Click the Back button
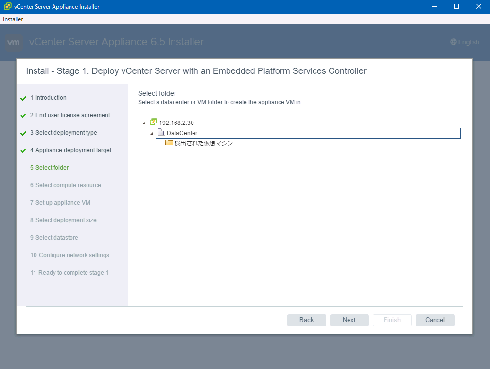The height and width of the screenshot is (369, 490). [x=307, y=320]
